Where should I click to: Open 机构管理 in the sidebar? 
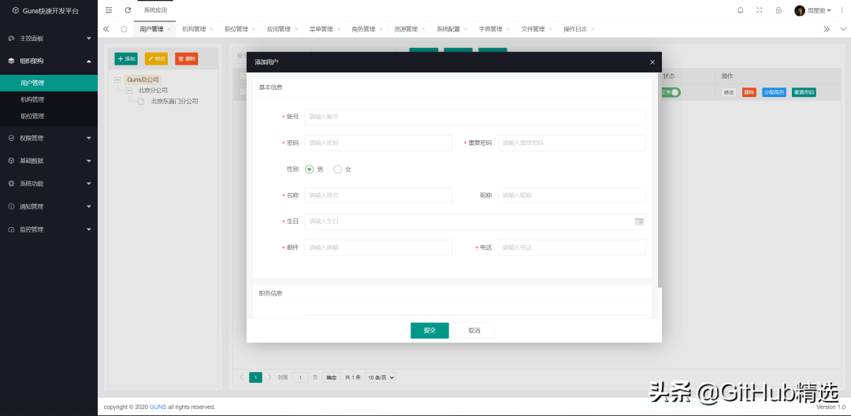tap(32, 100)
